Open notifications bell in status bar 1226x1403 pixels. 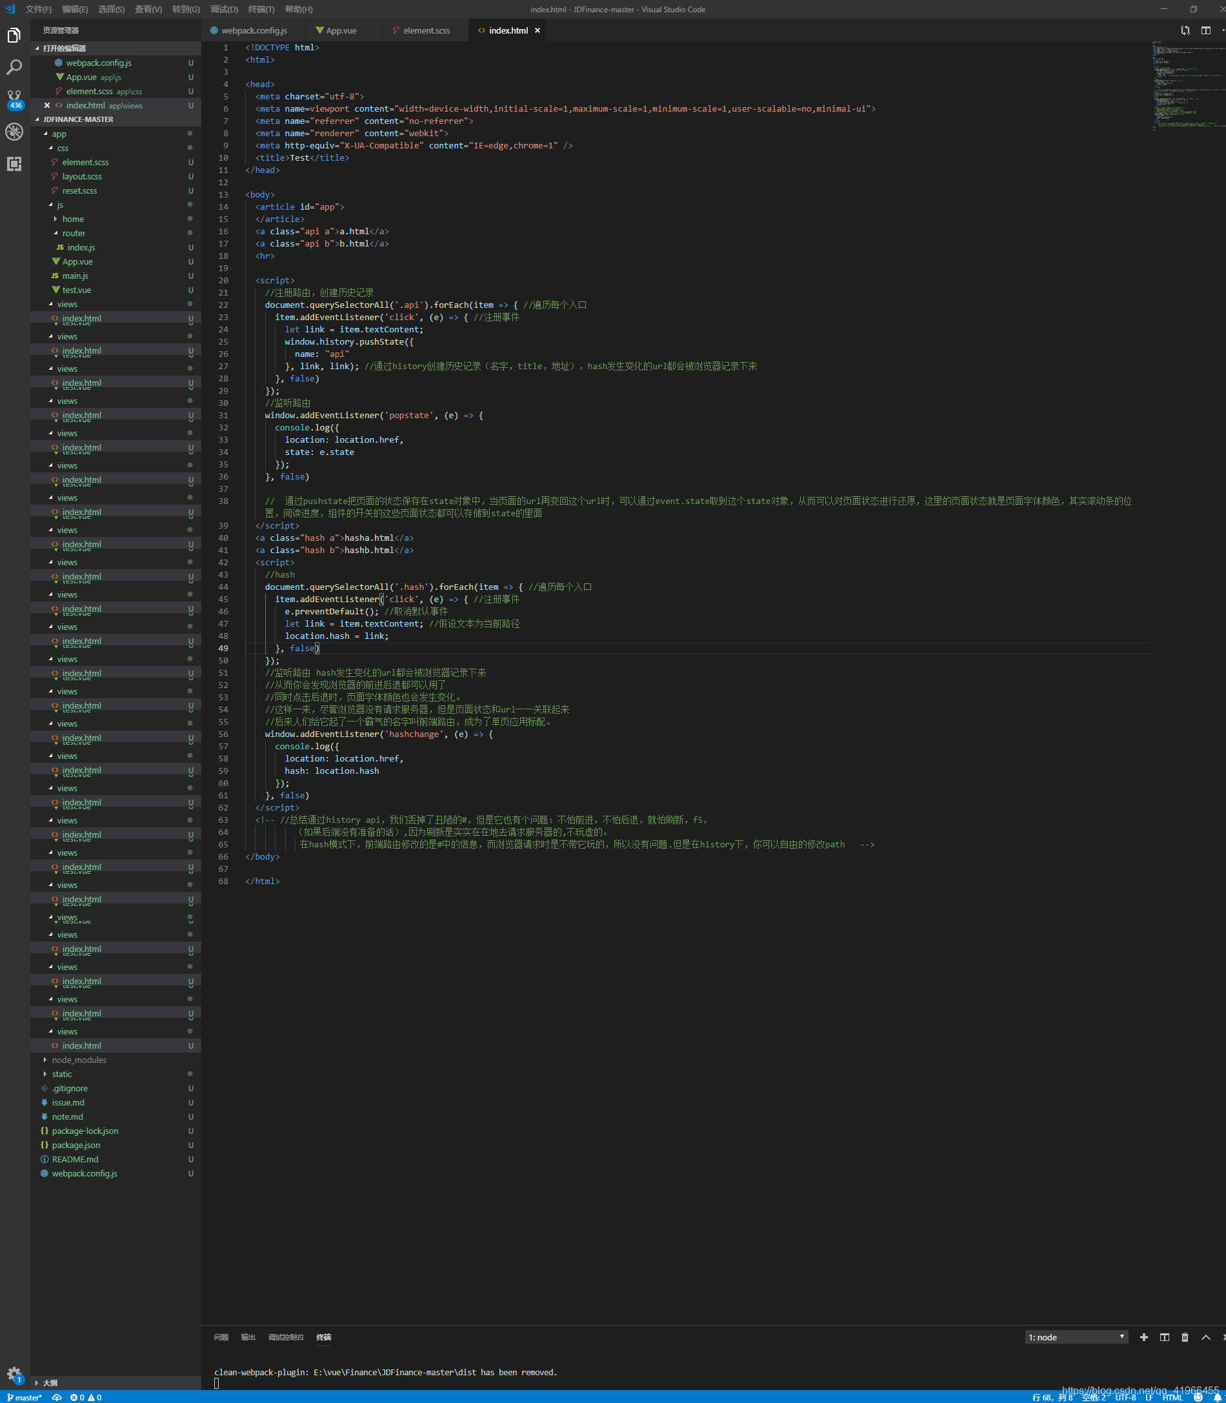pos(1217,1398)
